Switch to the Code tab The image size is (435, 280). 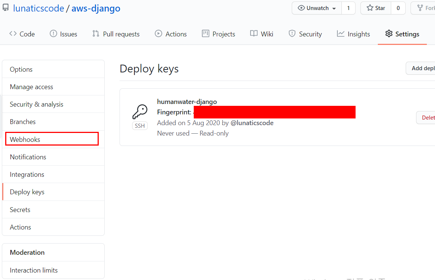click(22, 34)
